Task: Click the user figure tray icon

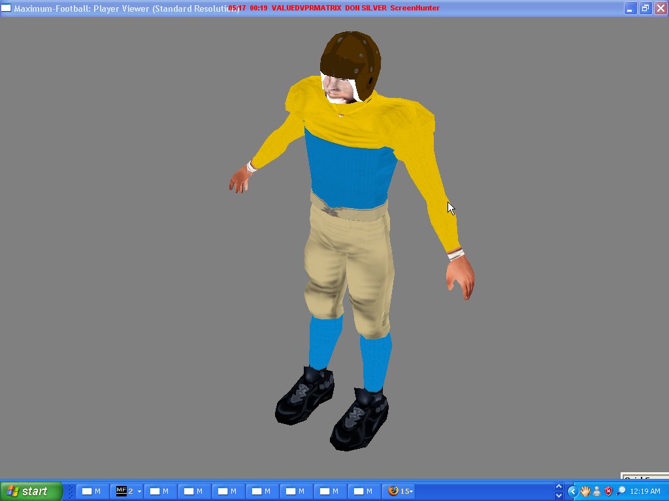Action: coord(597,491)
